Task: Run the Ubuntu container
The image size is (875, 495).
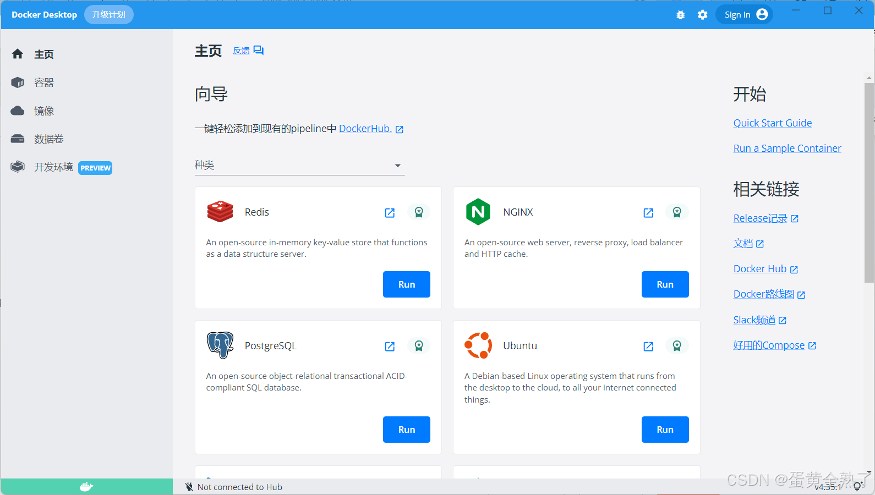Action: point(665,430)
